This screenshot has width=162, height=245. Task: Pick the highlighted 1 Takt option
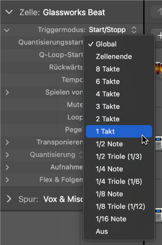[x=119, y=132]
